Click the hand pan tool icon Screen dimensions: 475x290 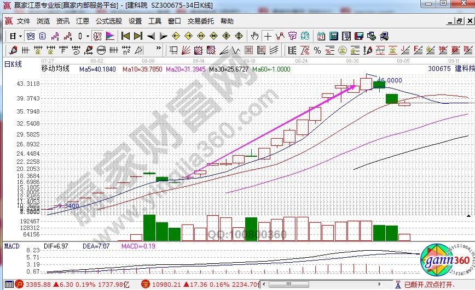tap(254, 36)
